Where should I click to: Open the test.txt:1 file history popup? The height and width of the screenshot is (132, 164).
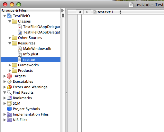click(107, 12)
